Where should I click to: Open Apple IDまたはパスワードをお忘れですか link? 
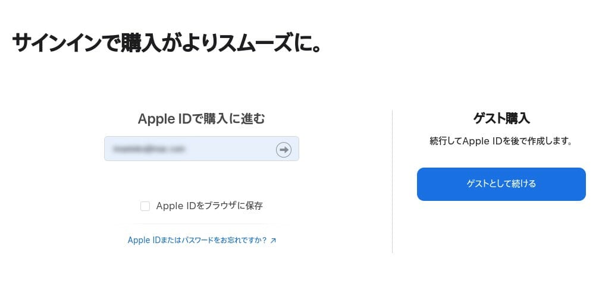197,241
